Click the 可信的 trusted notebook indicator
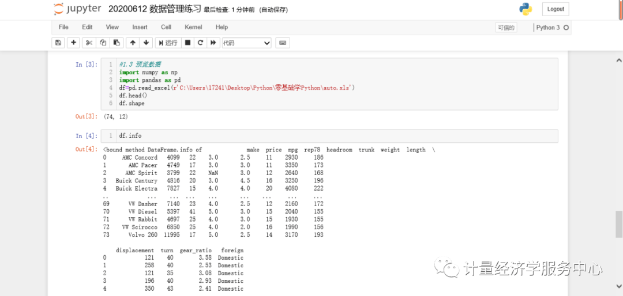This screenshot has width=623, height=296. click(506, 28)
